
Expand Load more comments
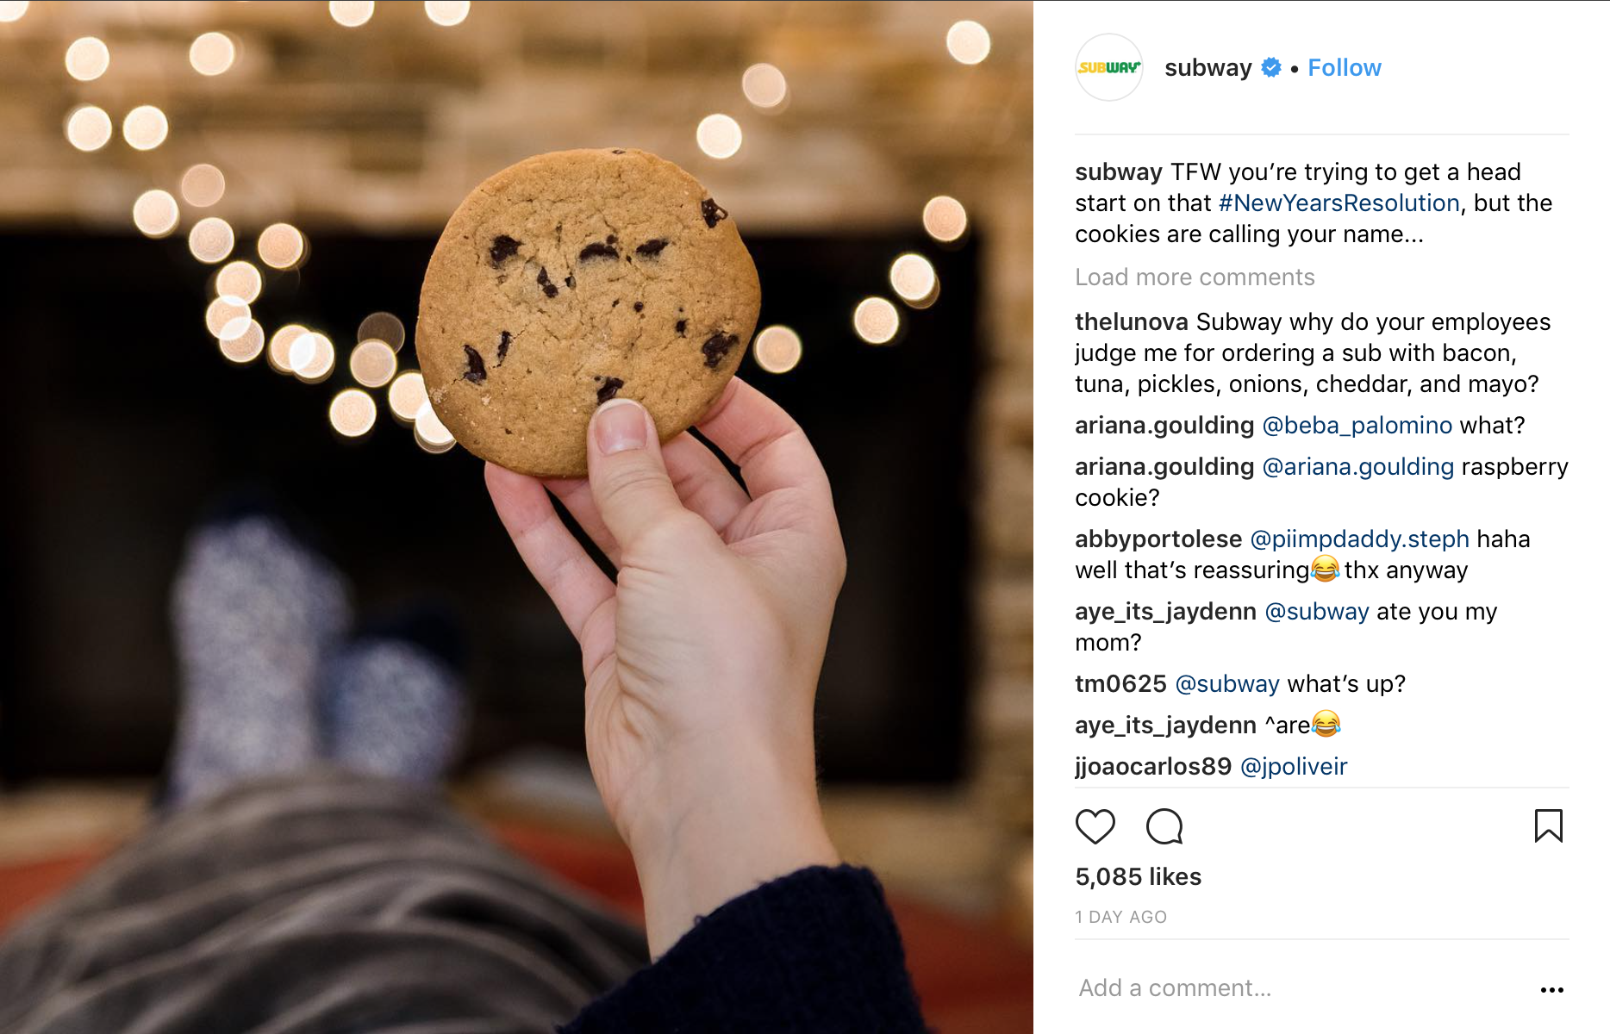1195,277
